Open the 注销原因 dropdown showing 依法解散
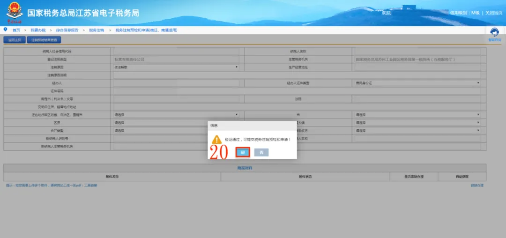 coord(176,67)
